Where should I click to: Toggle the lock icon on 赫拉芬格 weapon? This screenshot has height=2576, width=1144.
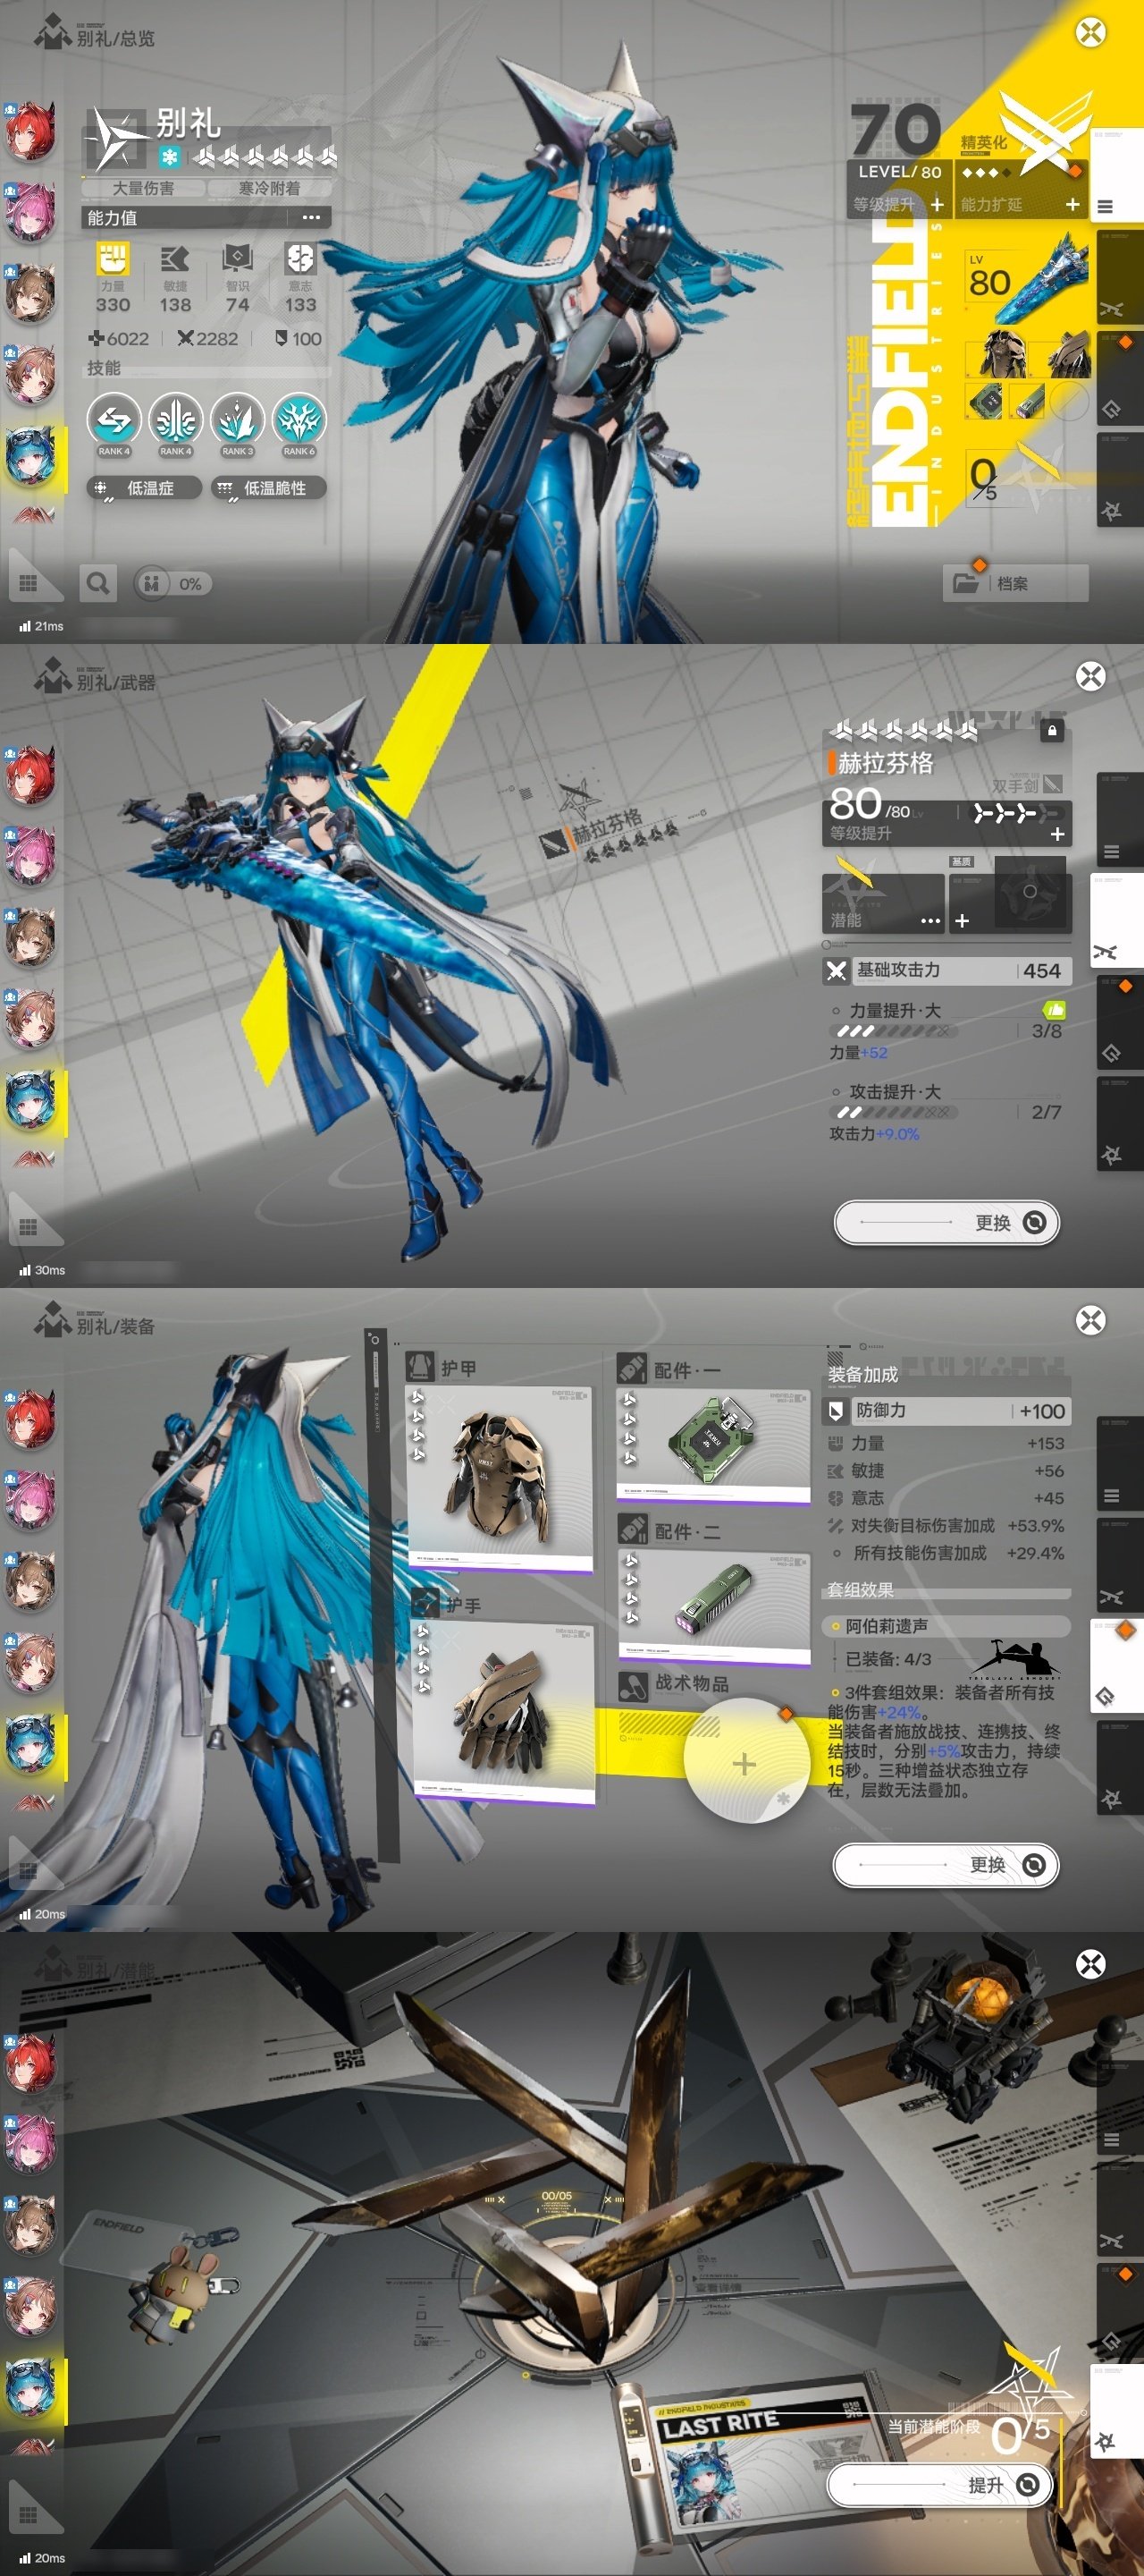click(1051, 731)
